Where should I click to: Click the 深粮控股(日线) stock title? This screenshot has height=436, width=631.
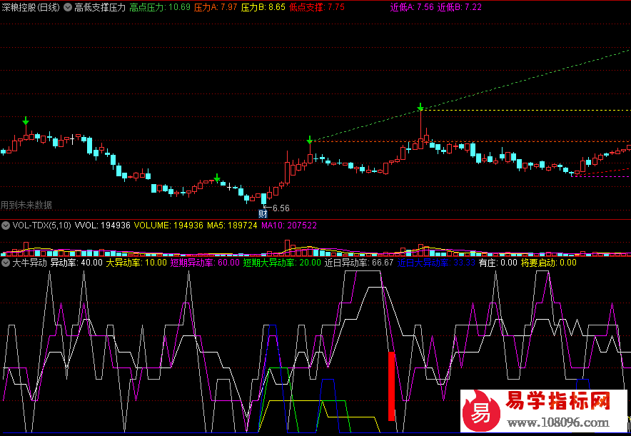pos(31,7)
